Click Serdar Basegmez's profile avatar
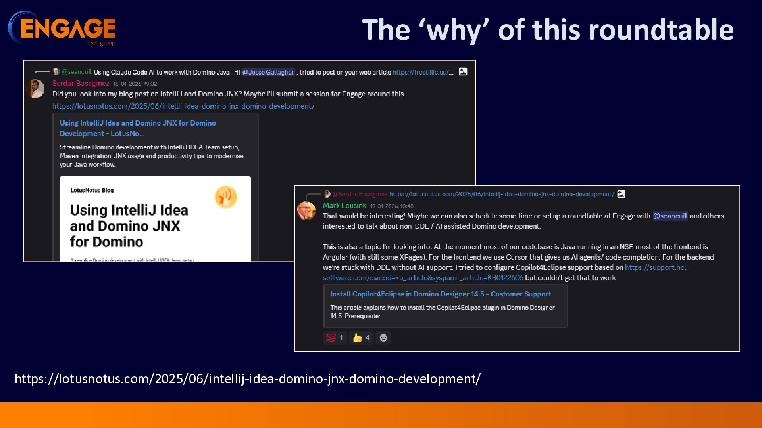Image resolution: width=762 pixels, height=428 pixels. pos(36,89)
